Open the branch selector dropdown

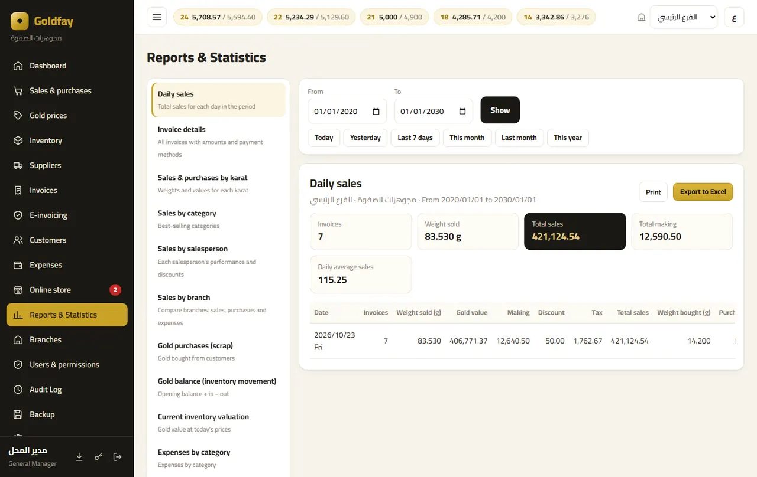683,17
